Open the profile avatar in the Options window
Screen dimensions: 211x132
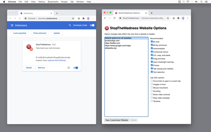(183, 18)
